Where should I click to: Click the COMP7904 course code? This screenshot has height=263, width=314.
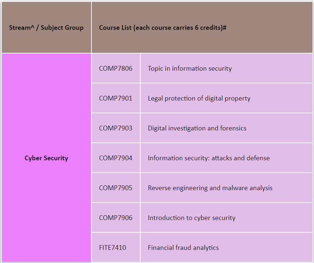pos(115,158)
